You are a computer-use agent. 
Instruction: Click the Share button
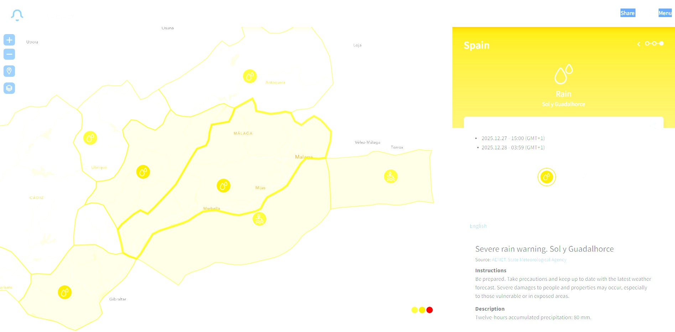pos(627,13)
